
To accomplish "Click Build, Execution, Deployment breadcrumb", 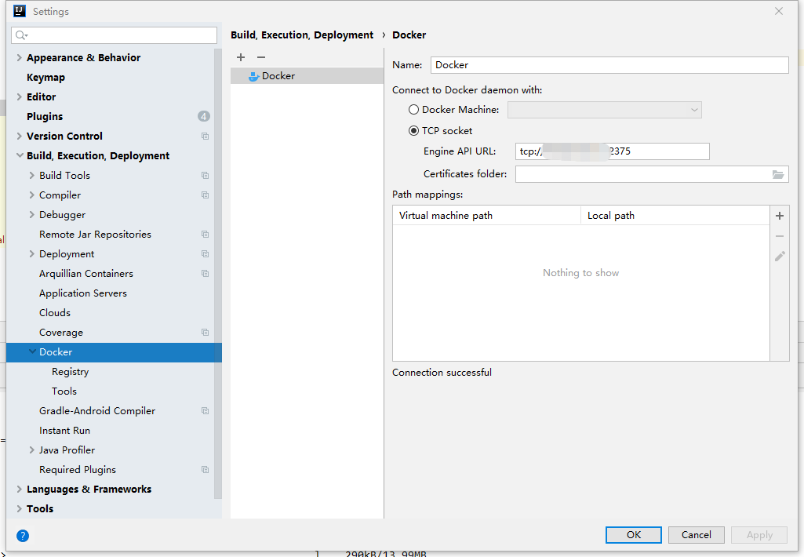I will pos(302,35).
